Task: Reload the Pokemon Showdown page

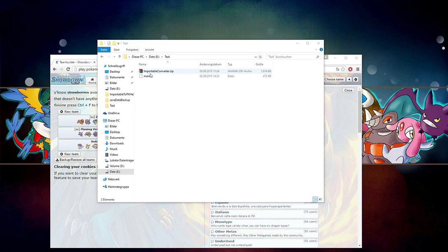Action: point(68,69)
